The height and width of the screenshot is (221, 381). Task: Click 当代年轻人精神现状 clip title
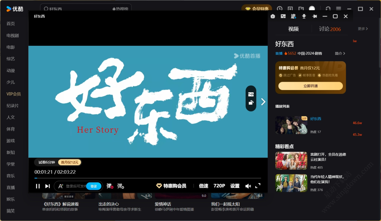(x=328, y=179)
